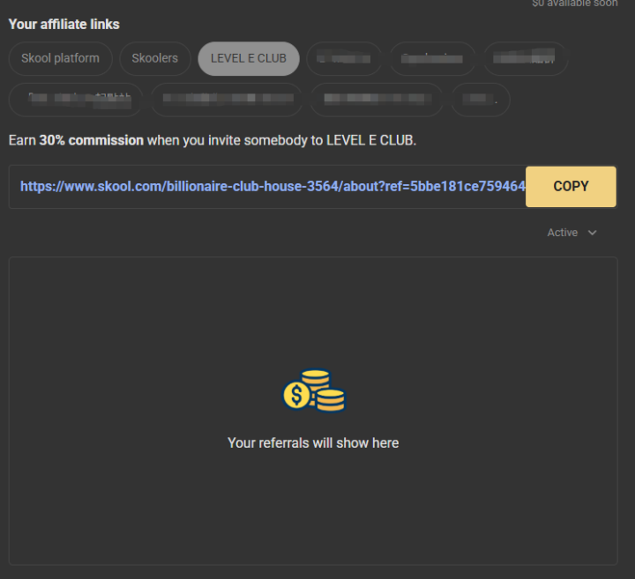Select the LEVEL E CLUB chip
Screen dimensions: 635x579
coord(249,59)
